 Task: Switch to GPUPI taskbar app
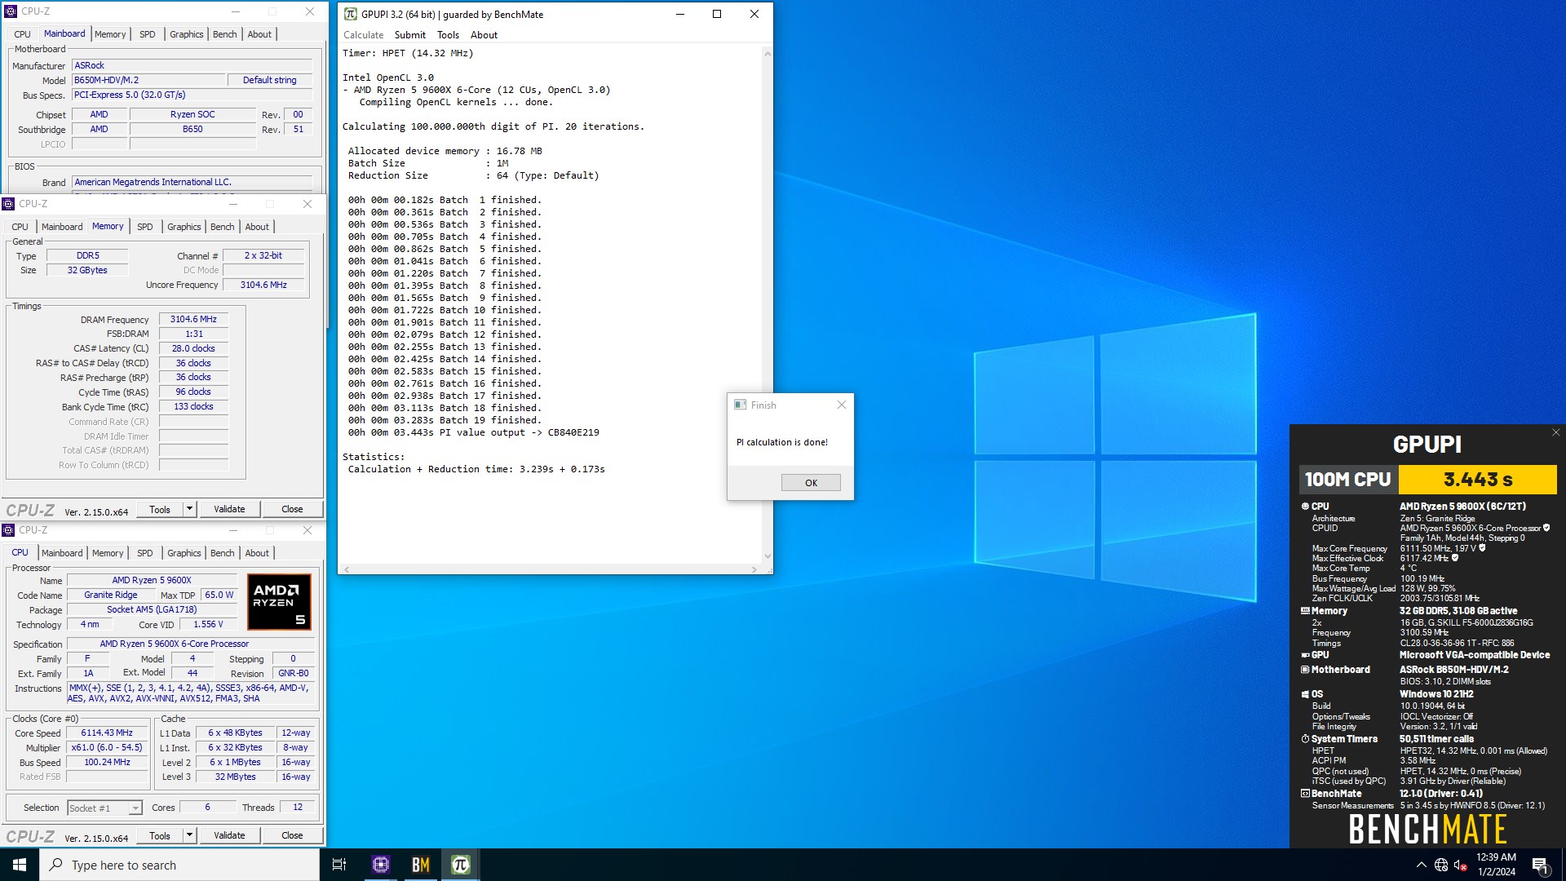click(x=461, y=865)
